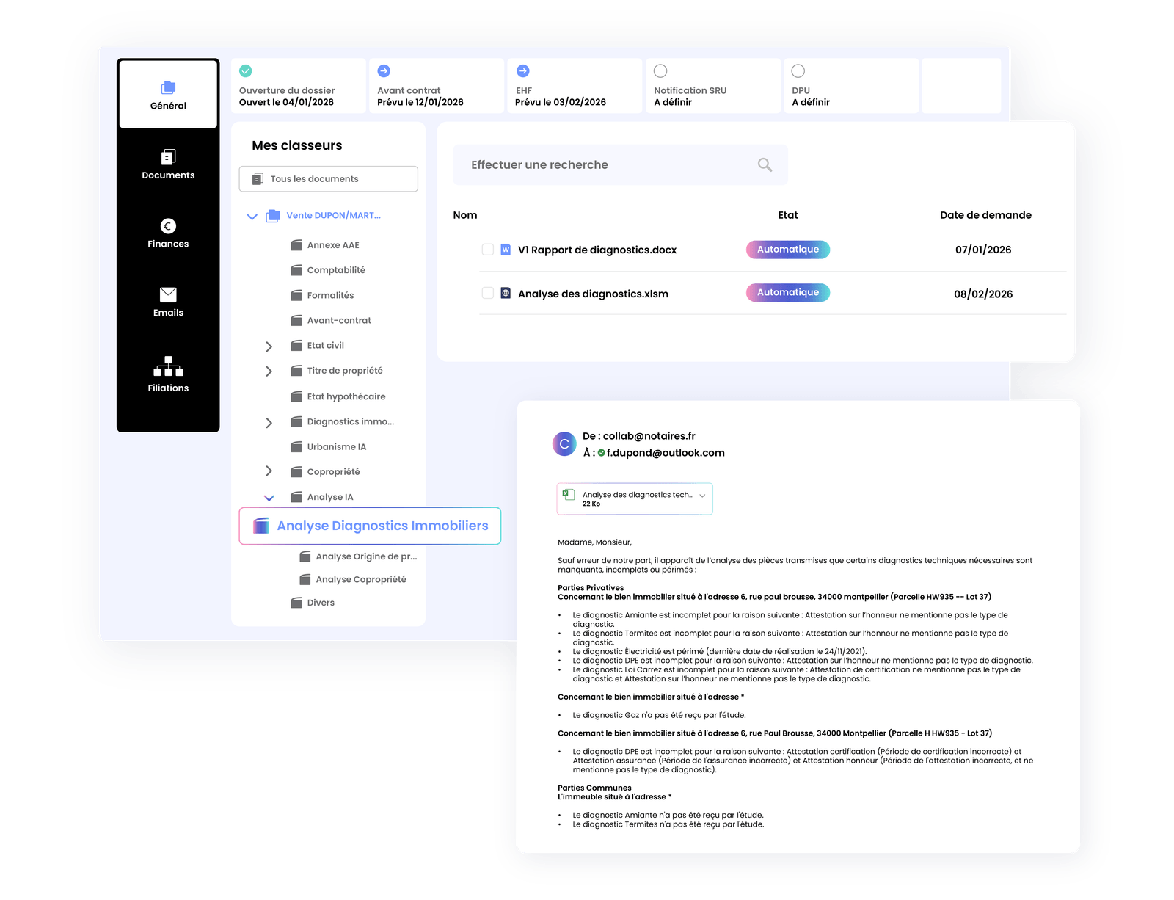Open the Emails panel from the sidebar
The image size is (1174, 900).
pyautogui.click(x=168, y=302)
